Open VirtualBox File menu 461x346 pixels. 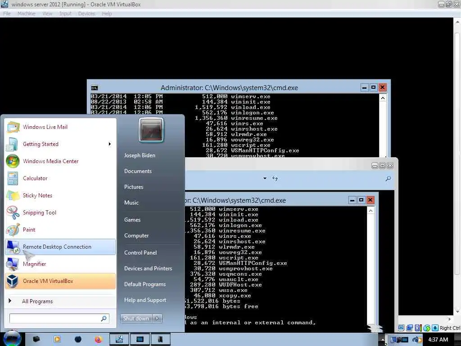[7, 14]
